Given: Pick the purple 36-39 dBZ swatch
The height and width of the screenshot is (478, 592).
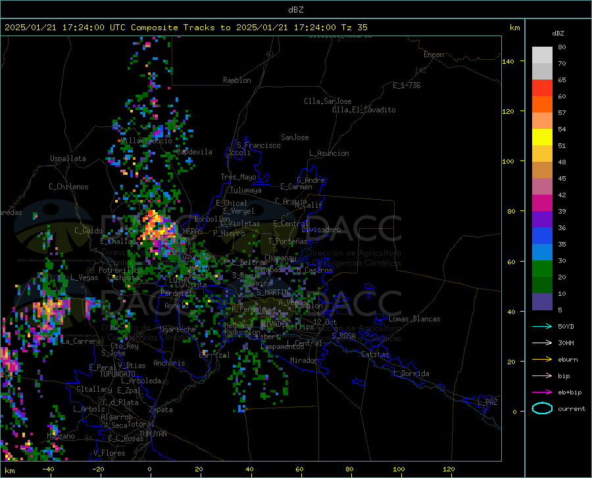Looking at the screenshot, I should (x=542, y=220).
